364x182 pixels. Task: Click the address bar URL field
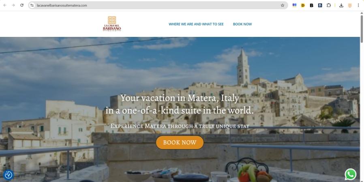(x=158, y=5)
